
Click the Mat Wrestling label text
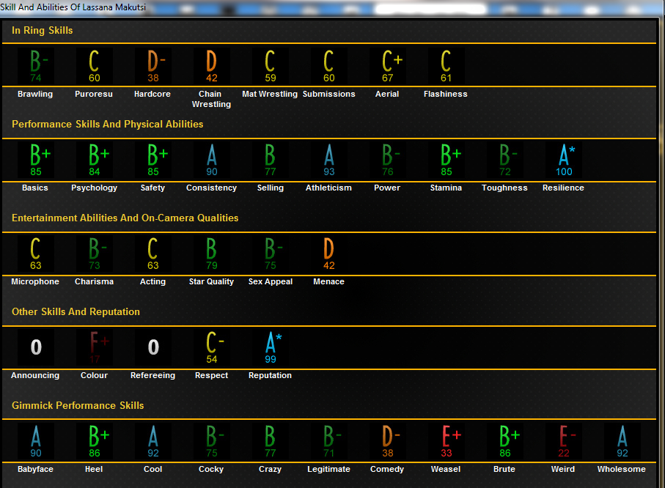click(270, 94)
